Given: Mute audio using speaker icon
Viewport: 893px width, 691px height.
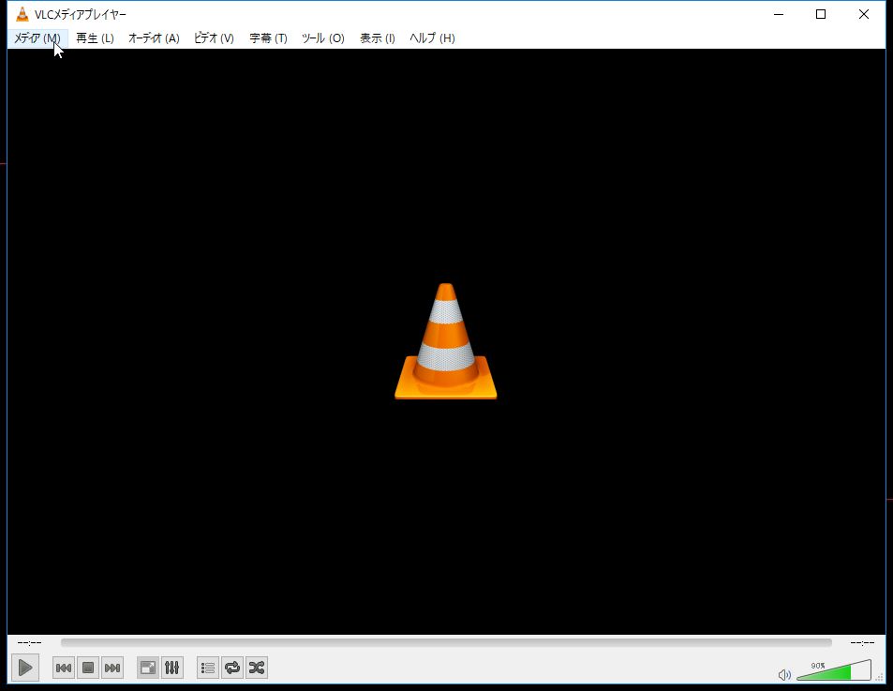Looking at the screenshot, I should coord(784,674).
